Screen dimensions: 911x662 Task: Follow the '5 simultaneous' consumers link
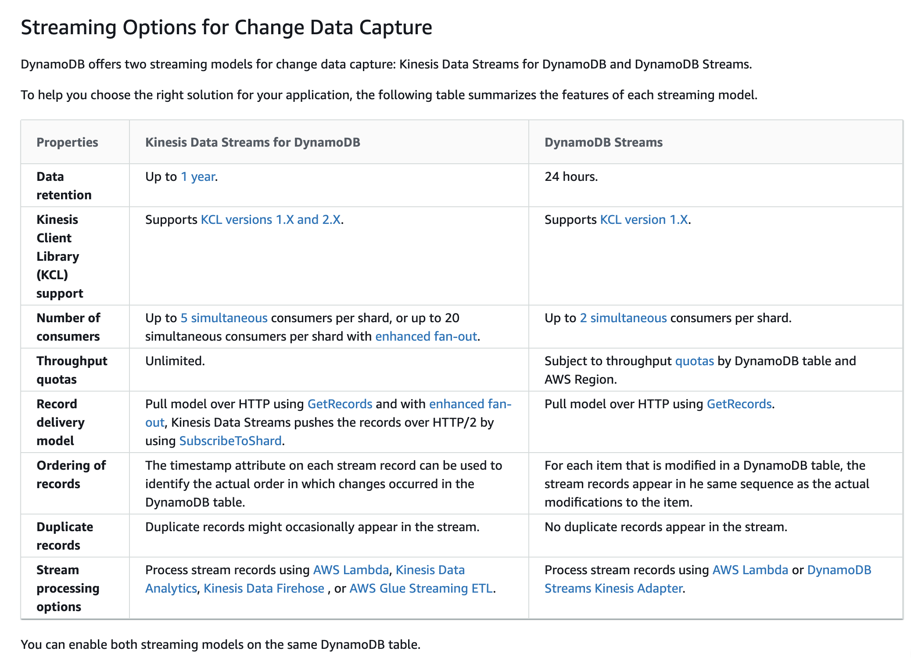tap(224, 318)
